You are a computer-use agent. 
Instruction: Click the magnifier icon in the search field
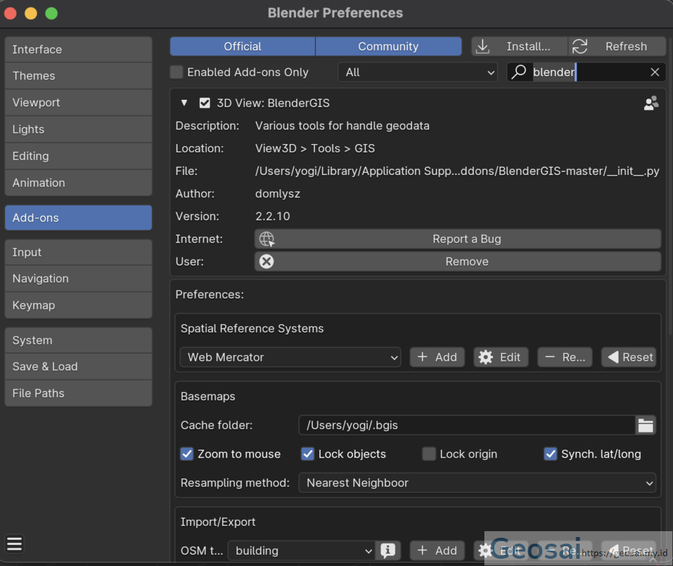(519, 72)
